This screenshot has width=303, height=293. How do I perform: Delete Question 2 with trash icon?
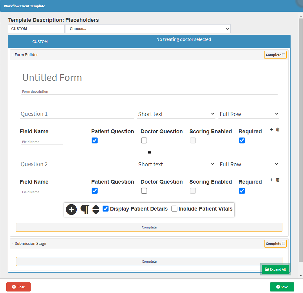pos(278,180)
